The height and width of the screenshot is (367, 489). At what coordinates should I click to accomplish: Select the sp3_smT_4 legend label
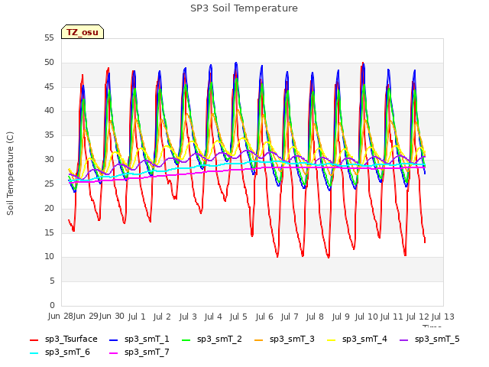tap(364, 339)
